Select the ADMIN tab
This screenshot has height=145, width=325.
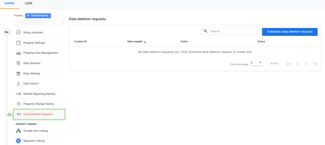(x=10, y=3)
